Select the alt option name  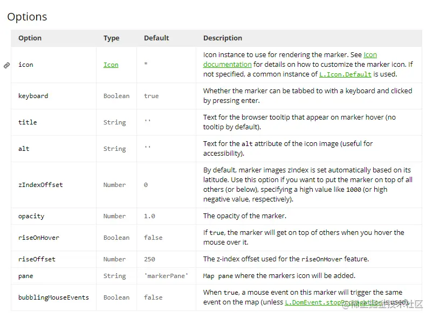[24, 149]
